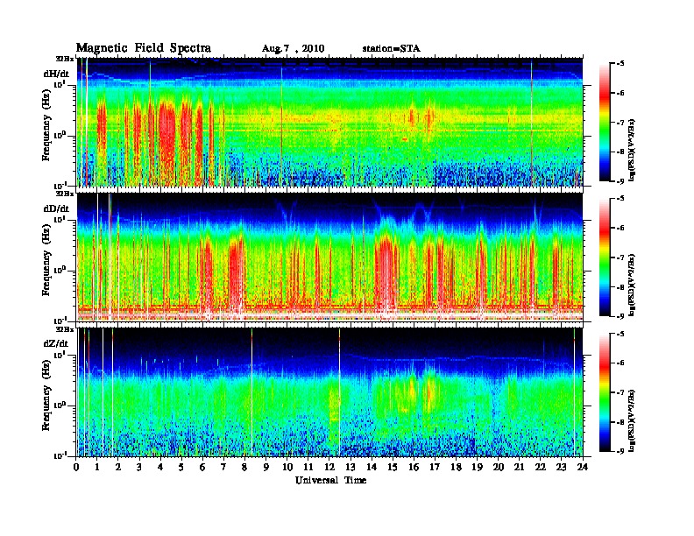The width and height of the screenshot is (694, 536).
Task: Click the "7" tick on the Universal Time axis
Action: (224, 468)
